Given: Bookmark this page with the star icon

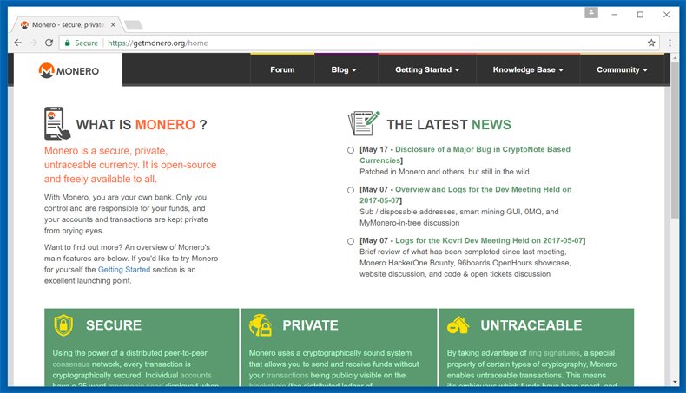Looking at the screenshot, I should 651,43.
